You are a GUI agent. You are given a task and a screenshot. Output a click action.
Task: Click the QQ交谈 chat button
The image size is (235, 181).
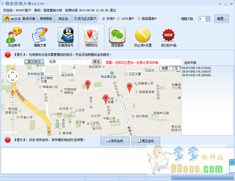[13, 19]
